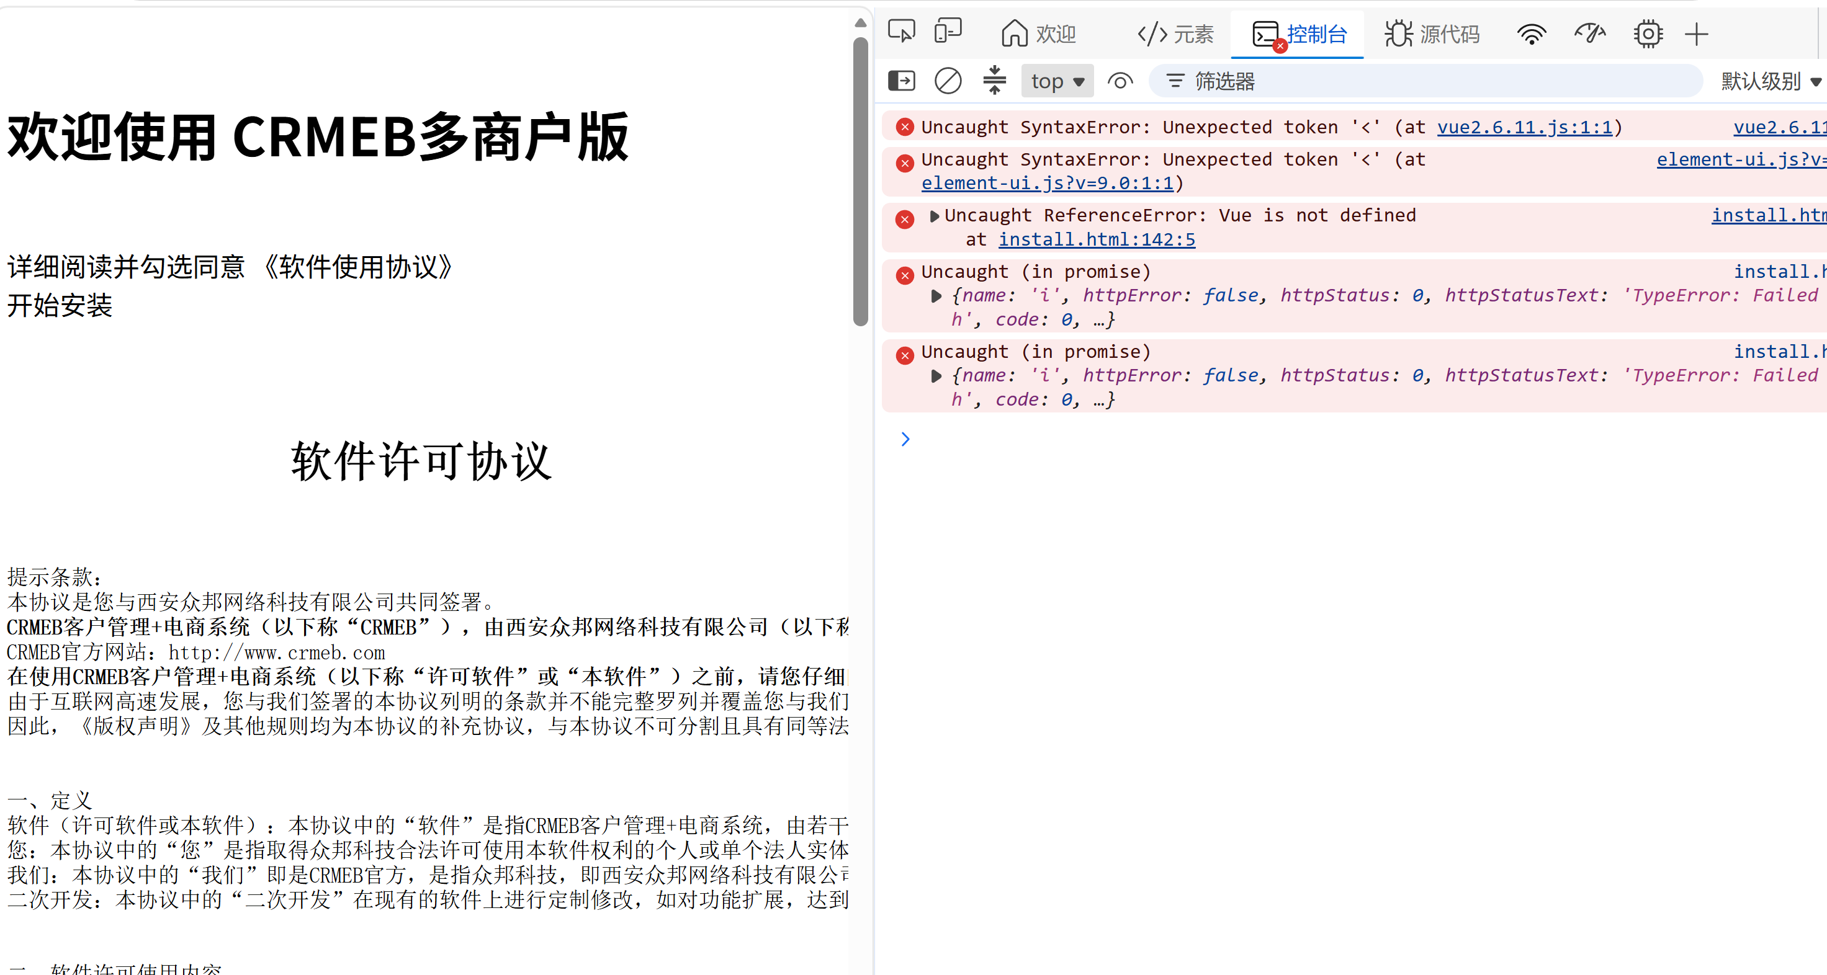This screenshot has width=1827, height=975.
Task: Focus the 筛选器 filter input
Action: pos(1425,81)
